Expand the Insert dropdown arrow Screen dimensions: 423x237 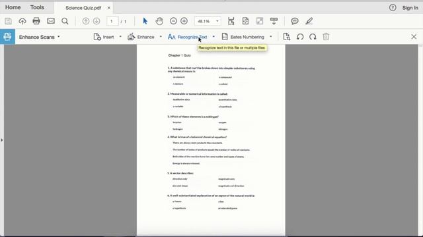[120, 37]
